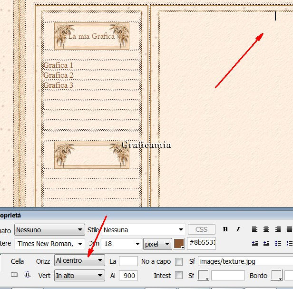Image resolution: width=293 pixels, height=289 pixels.
Task: Click the Grafica 3 menu text
Action: pos(58,85)
